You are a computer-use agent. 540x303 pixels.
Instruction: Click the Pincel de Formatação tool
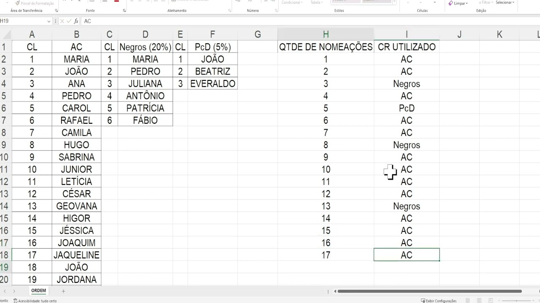point(34,3)
